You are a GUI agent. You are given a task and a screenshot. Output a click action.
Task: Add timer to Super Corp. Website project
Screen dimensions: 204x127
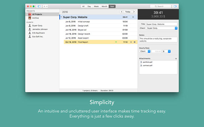pos(133,17)
